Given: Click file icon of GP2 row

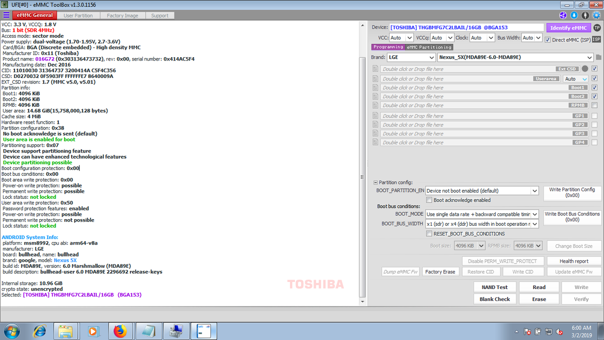Looking at the screenshot, I should (376, 125).
